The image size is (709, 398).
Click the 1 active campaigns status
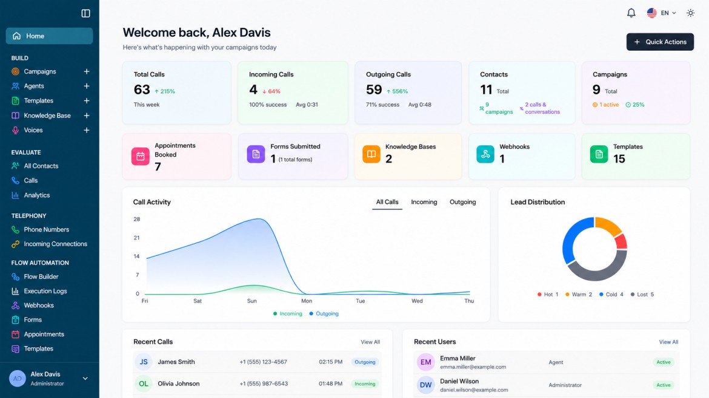[606, 105]
